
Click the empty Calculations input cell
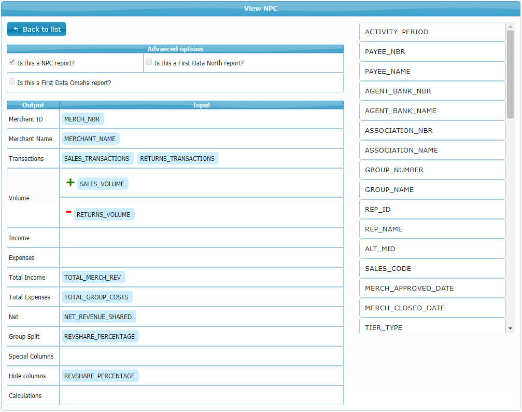[201, 396]
